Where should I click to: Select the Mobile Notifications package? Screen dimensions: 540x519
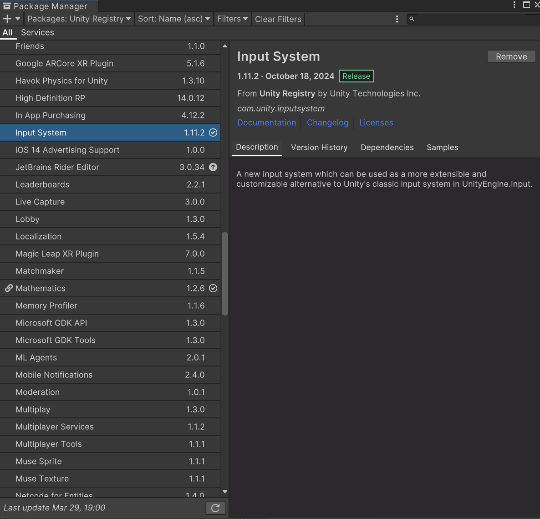(110, 375)
